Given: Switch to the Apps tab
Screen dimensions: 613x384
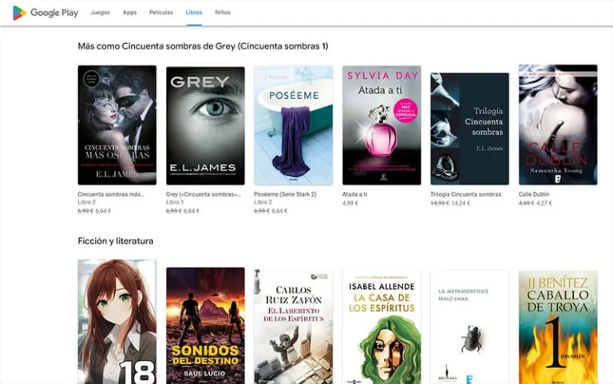Looking at the screenshot, I should (x=129, y=13).
